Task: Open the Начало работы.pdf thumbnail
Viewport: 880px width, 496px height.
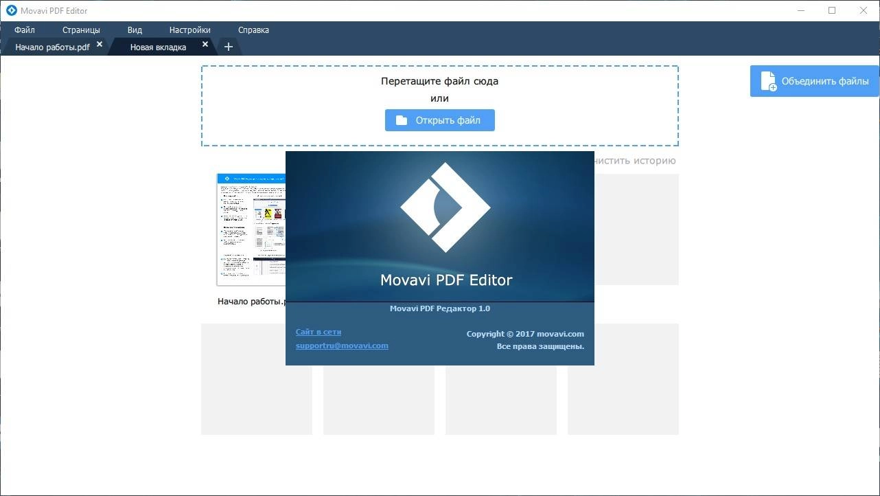Action: click(251, 229)
